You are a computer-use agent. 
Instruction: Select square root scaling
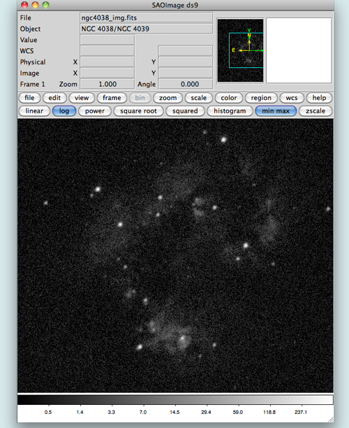138,110
